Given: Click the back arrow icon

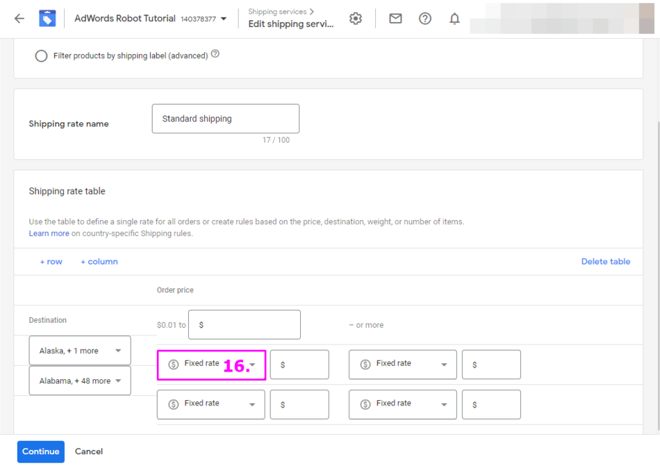Looking at the screenshot, I should point(19,19).
